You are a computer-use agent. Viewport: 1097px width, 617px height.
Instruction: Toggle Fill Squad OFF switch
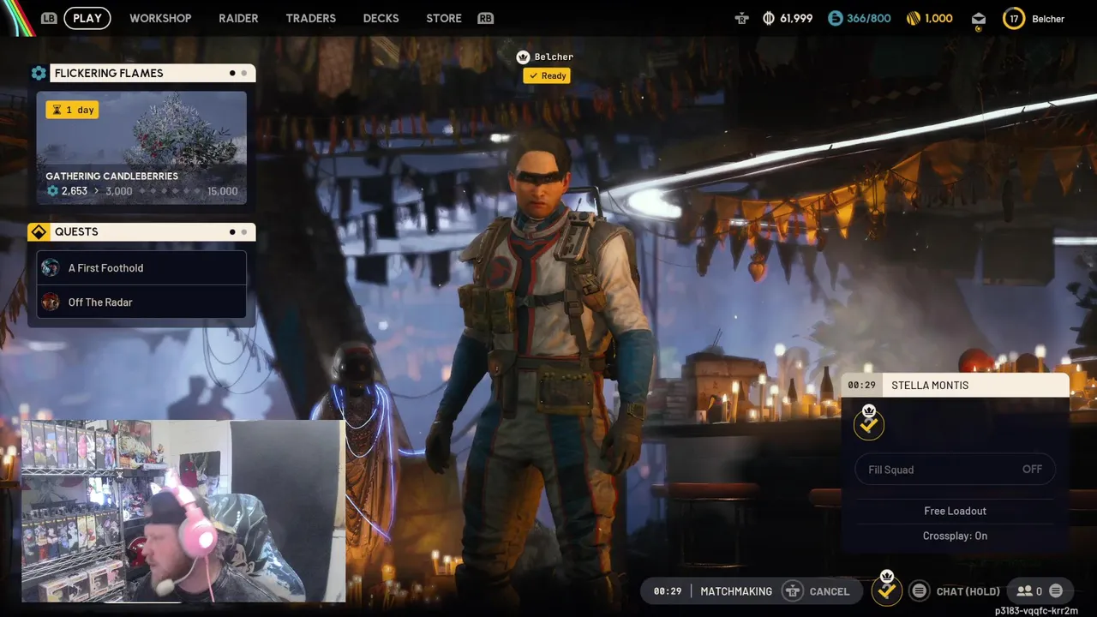click(955, 469)
